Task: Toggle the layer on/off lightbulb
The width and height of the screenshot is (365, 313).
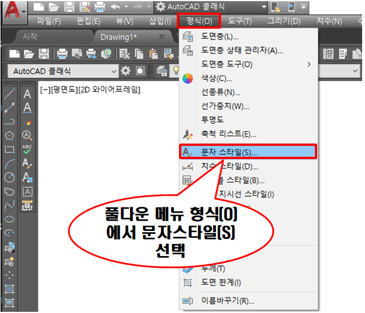Action: tap(176, 70)
